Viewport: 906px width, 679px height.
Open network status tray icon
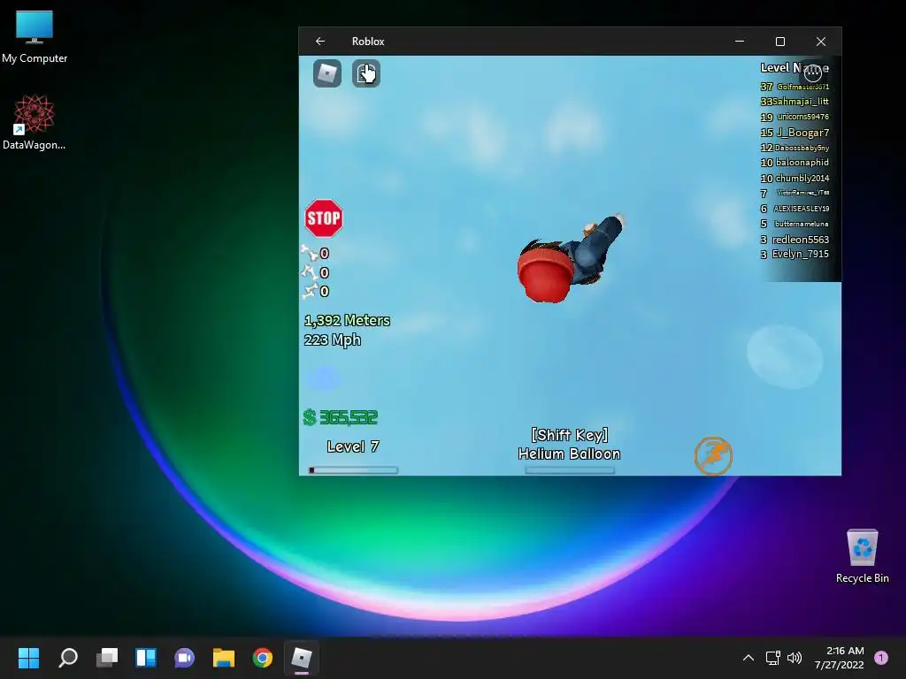pos(772,658)
